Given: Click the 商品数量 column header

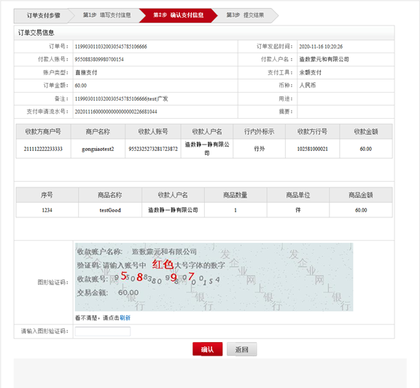Looking at the screenshot, I should tap(236, 195).
